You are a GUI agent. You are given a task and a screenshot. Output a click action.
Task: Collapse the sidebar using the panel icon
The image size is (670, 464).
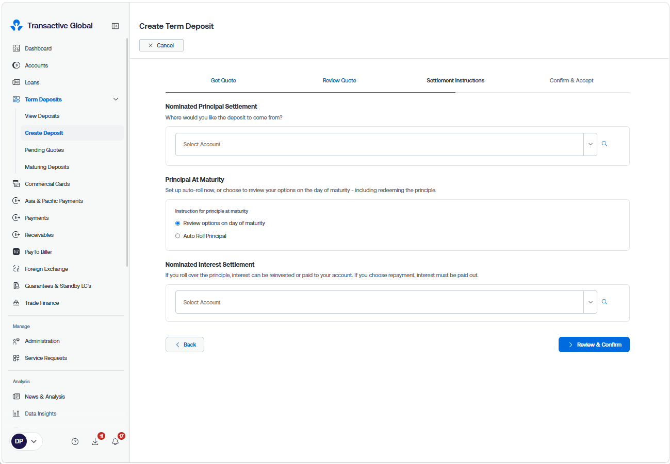(116, 26)
